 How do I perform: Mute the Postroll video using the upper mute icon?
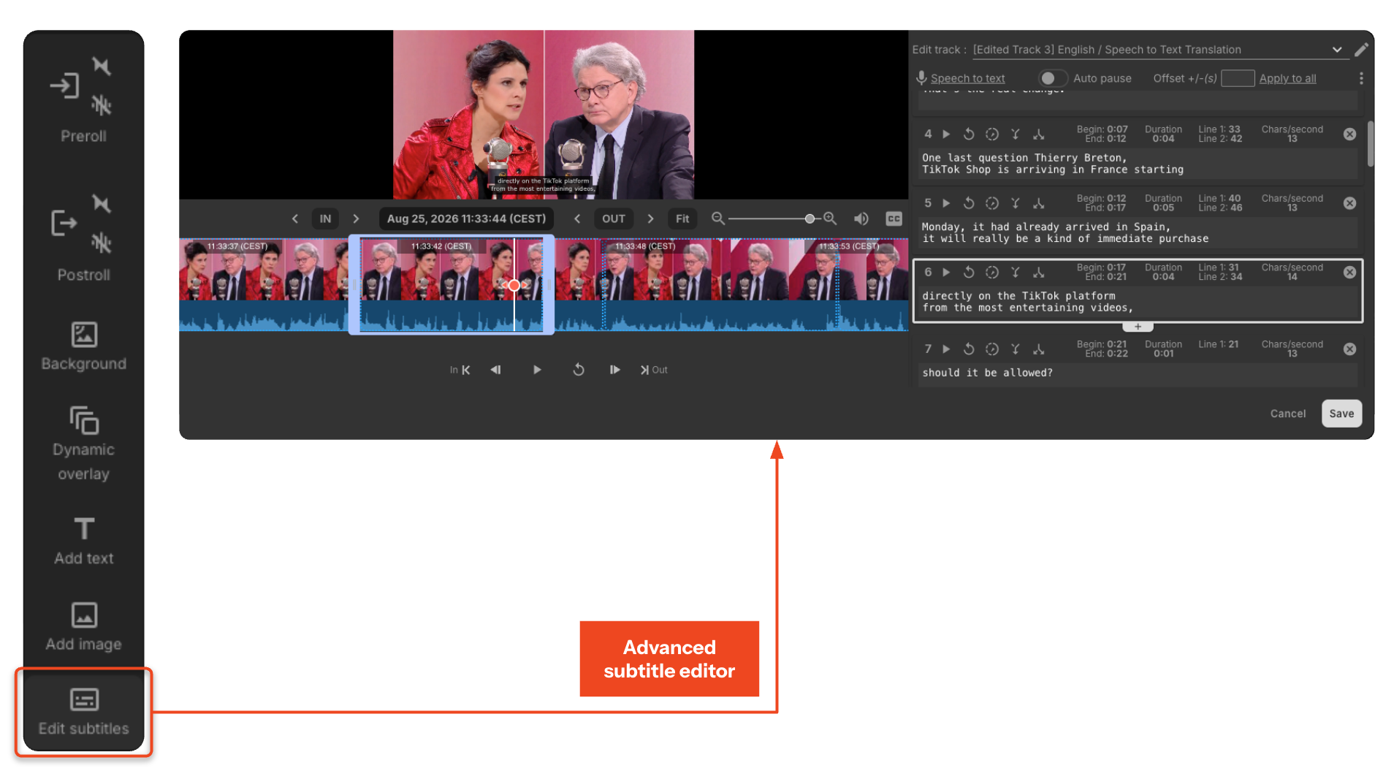click(102, 204)
